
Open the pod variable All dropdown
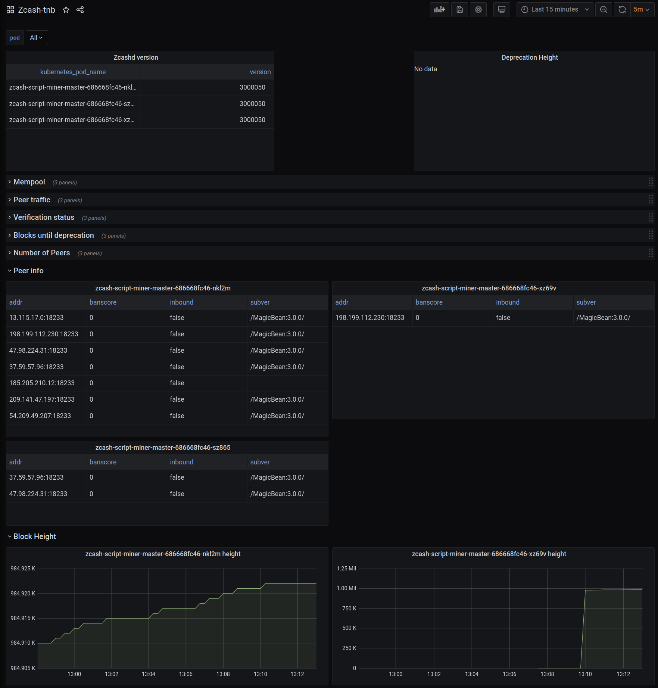(x=37, y=38)
